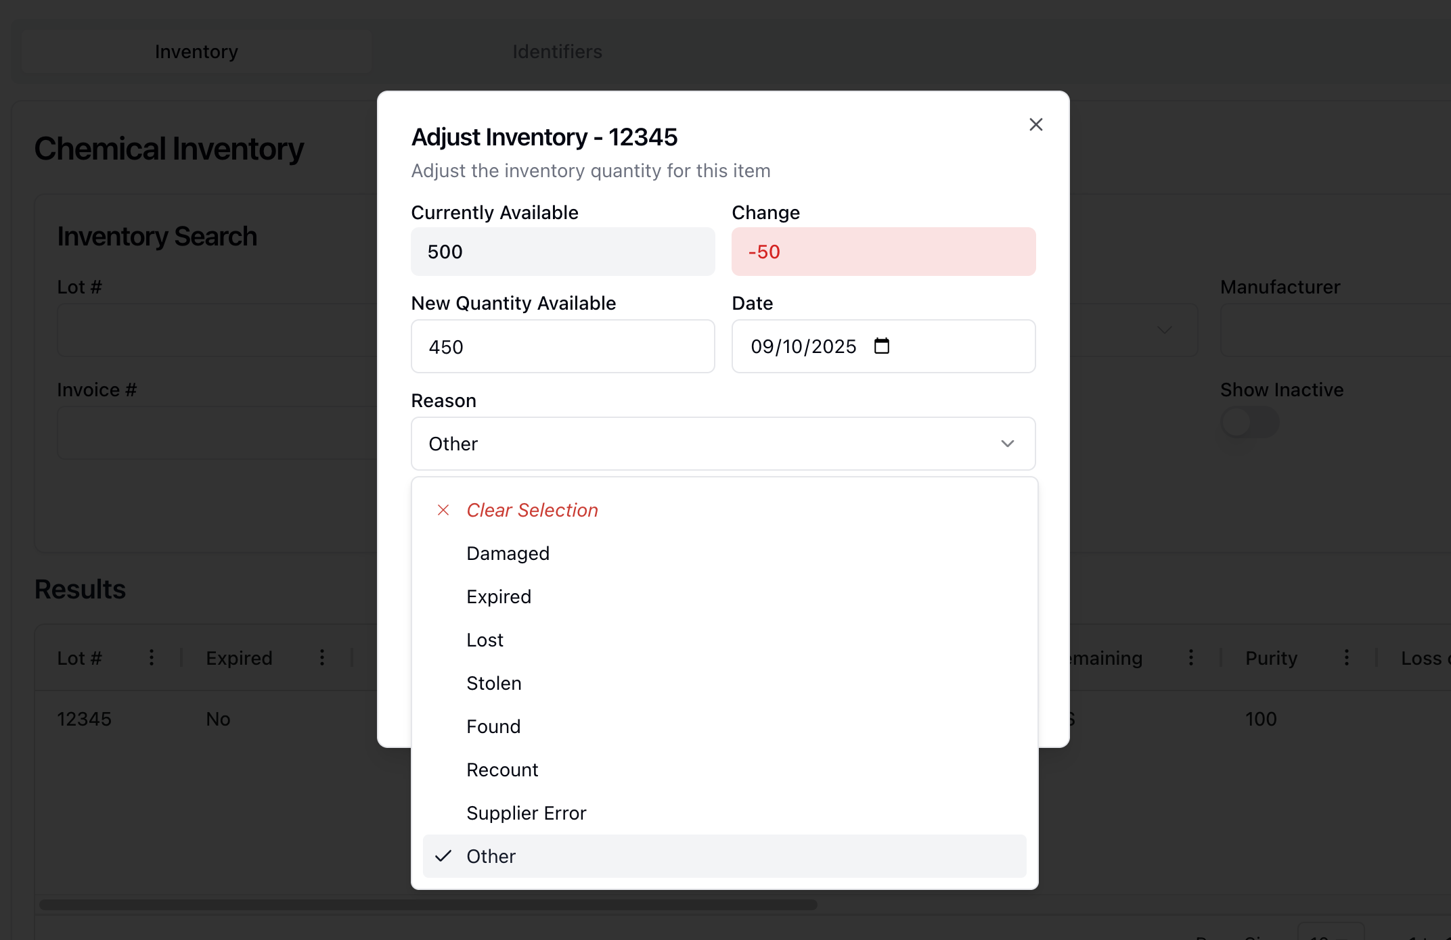Select the Recount reason option
Screen dimensions: 1451x940
click(501, 770)
